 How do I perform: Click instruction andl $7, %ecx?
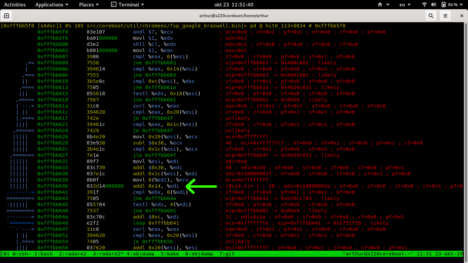click(153, 32)
